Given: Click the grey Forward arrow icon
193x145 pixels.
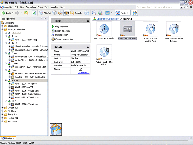Looking at the screenshot, I should tap(17, 13).
